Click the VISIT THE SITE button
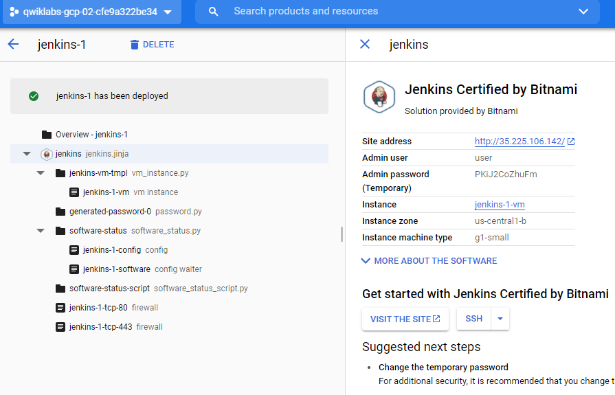The width and height of the screenshot is (615, 395). (405, 319)
